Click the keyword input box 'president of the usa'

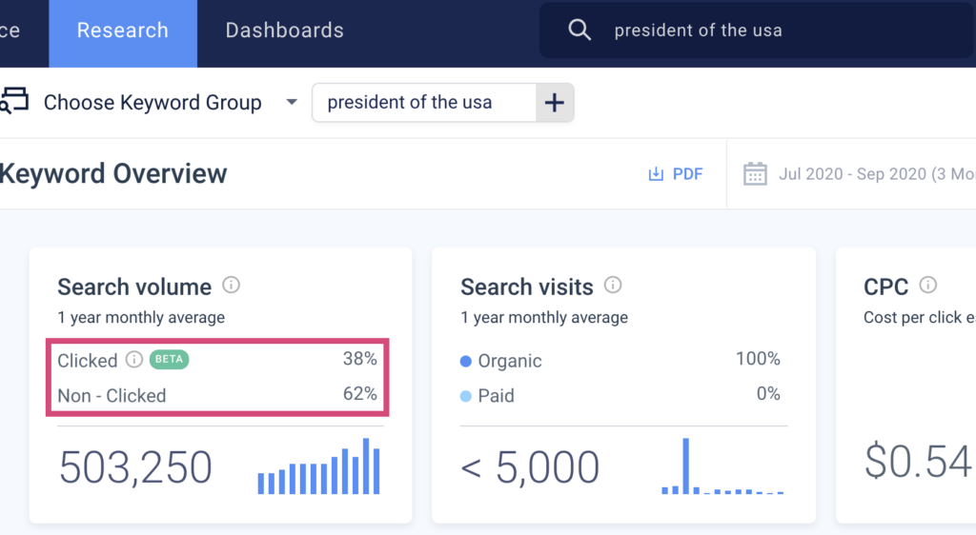pos(424,103)
